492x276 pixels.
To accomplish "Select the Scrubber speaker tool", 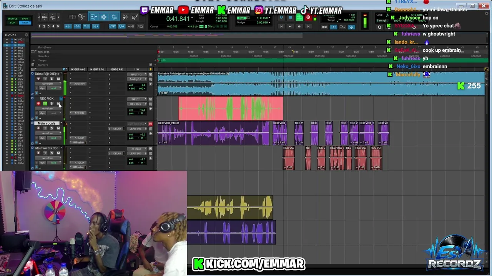I will point(125,17).
